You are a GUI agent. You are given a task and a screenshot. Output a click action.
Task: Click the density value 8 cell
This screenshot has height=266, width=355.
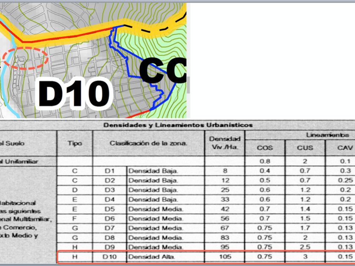click(224, 171)
